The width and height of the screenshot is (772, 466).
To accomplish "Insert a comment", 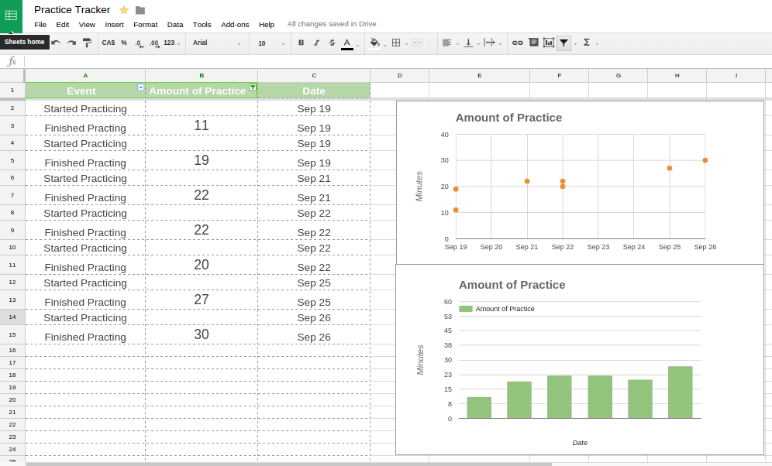I will (533, 43).
